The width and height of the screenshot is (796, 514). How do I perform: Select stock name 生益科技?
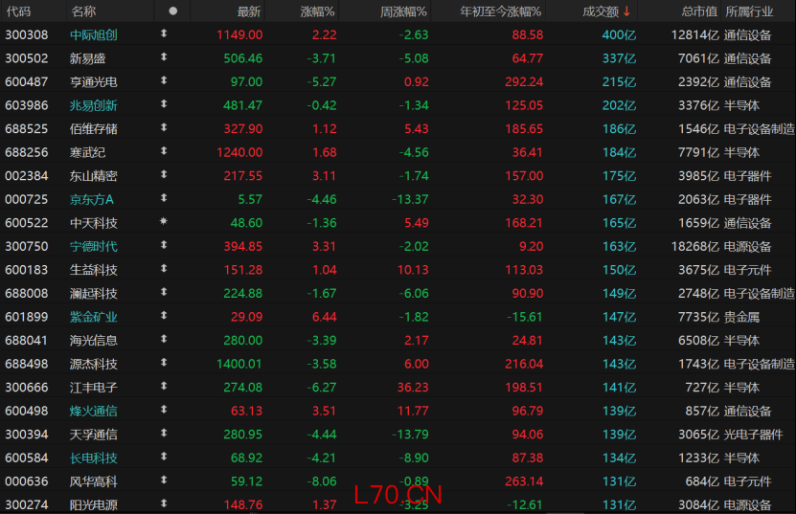[x=94, y=270]
